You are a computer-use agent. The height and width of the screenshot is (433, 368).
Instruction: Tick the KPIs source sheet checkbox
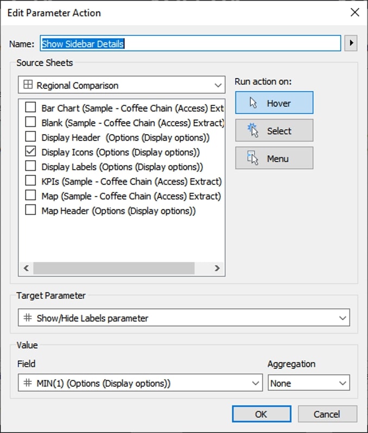[x=30, y=180]
